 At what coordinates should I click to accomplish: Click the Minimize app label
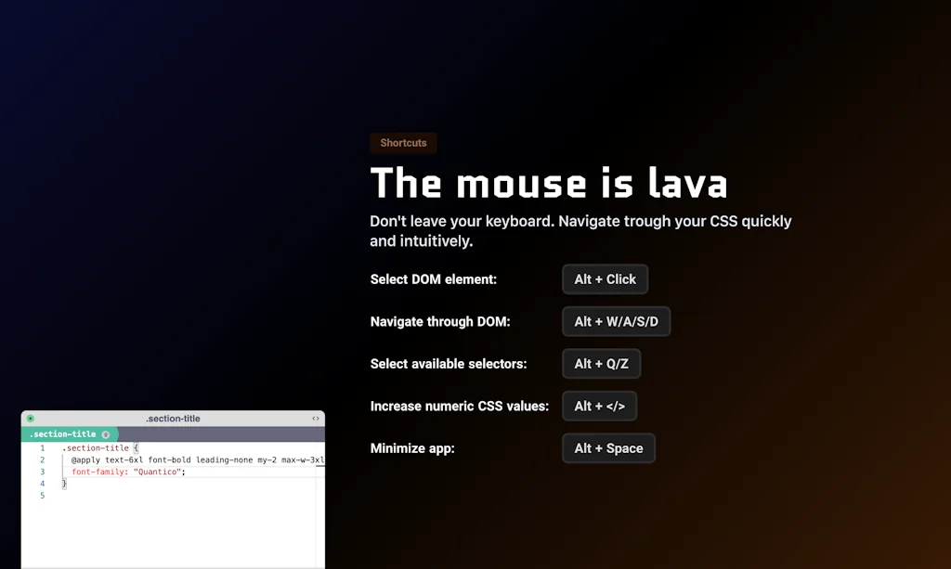tap(410, 448)
